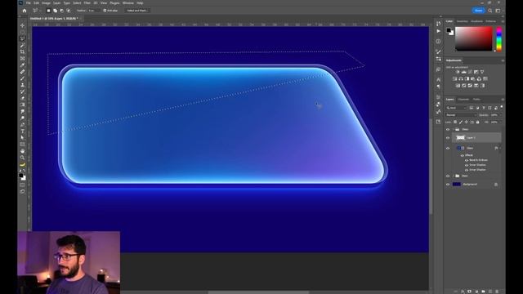Click the rainbow hue slider strip
Screen dimensions: 523x294
click(499, 39)
